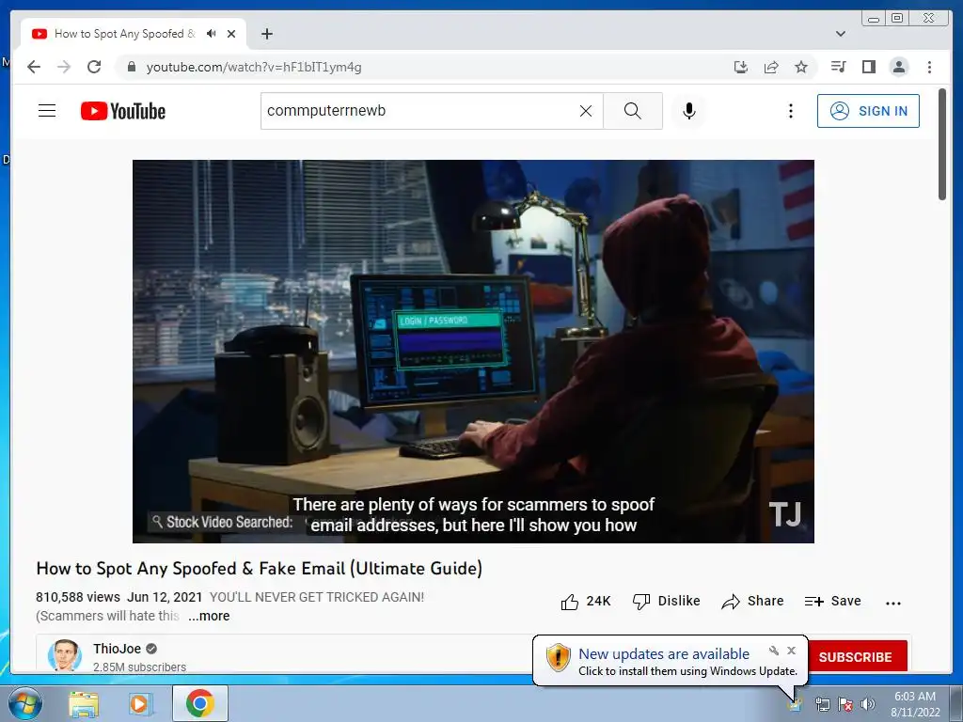This screenshot has width=963, height=722.
Task: Open the volume speaker tray icon
Action: click(x=867, y=704)
